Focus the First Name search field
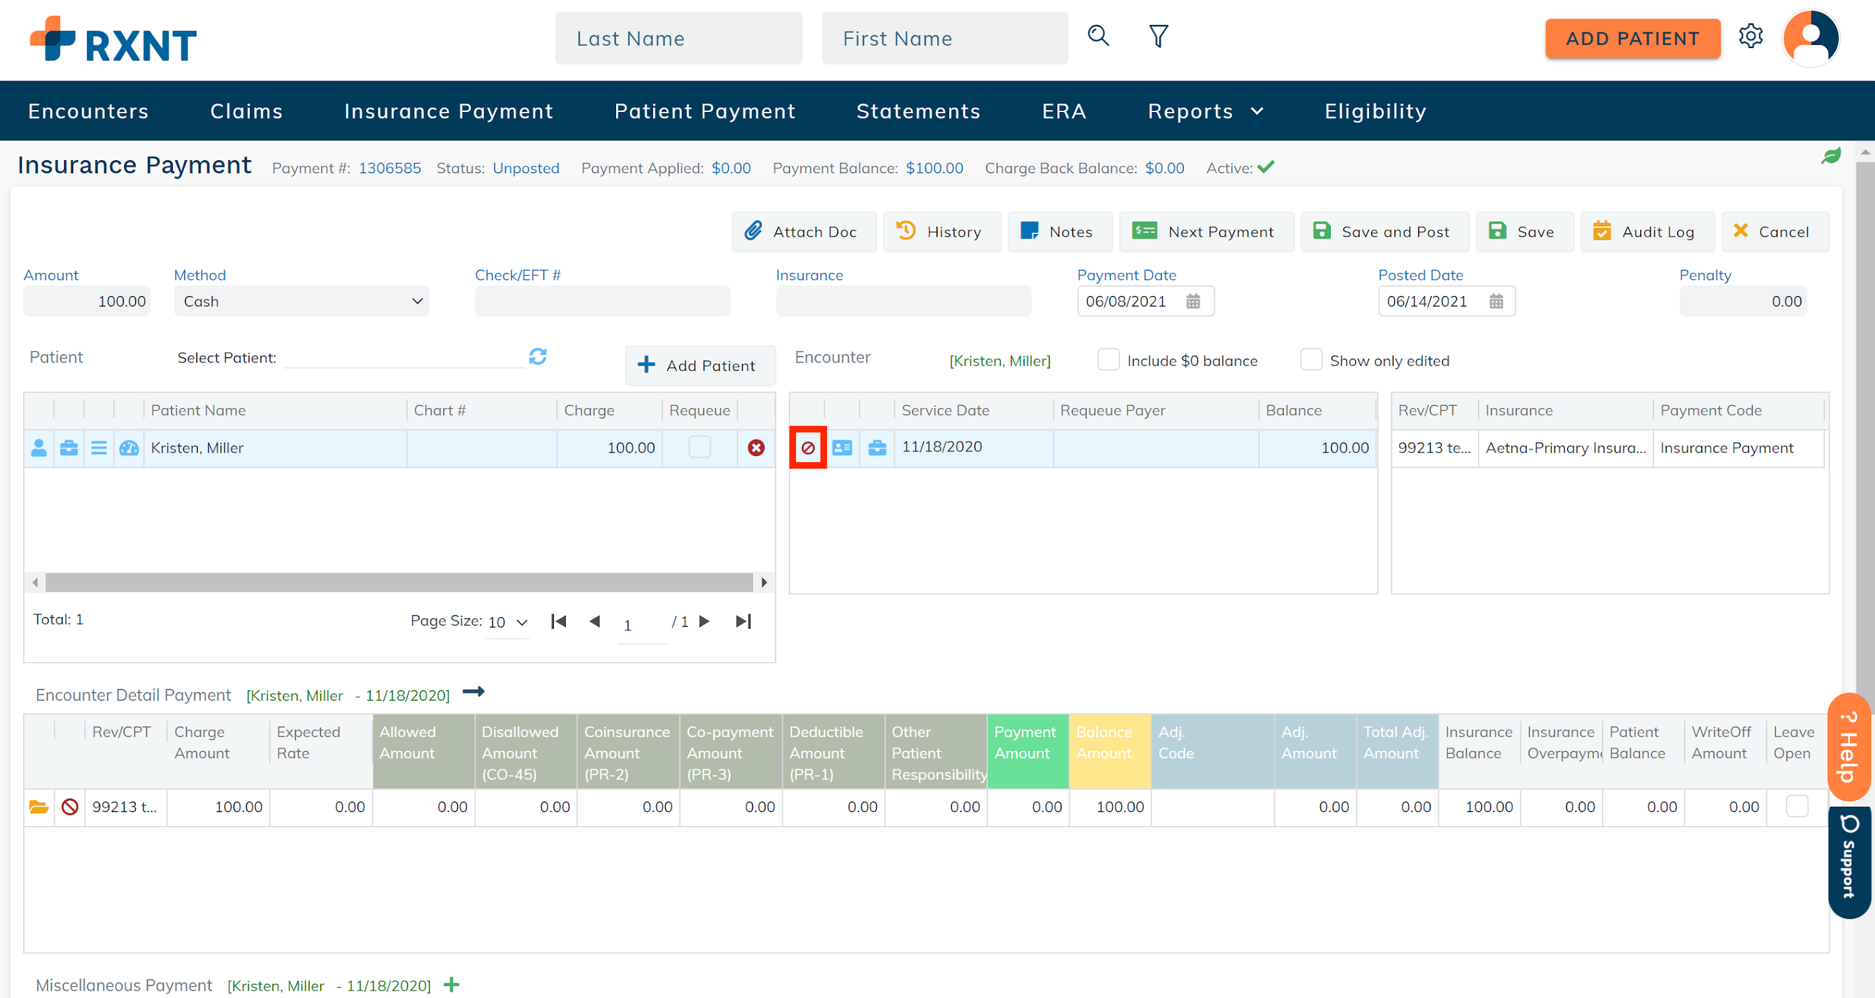The width and height of the screenshot is (1875, 998). click(x=945, y=38)
